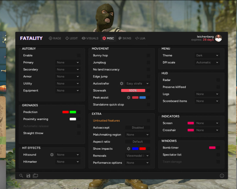Open the Hitmarker dropdown
This screenshot has width=237, height=189.
tap(68, 162)
